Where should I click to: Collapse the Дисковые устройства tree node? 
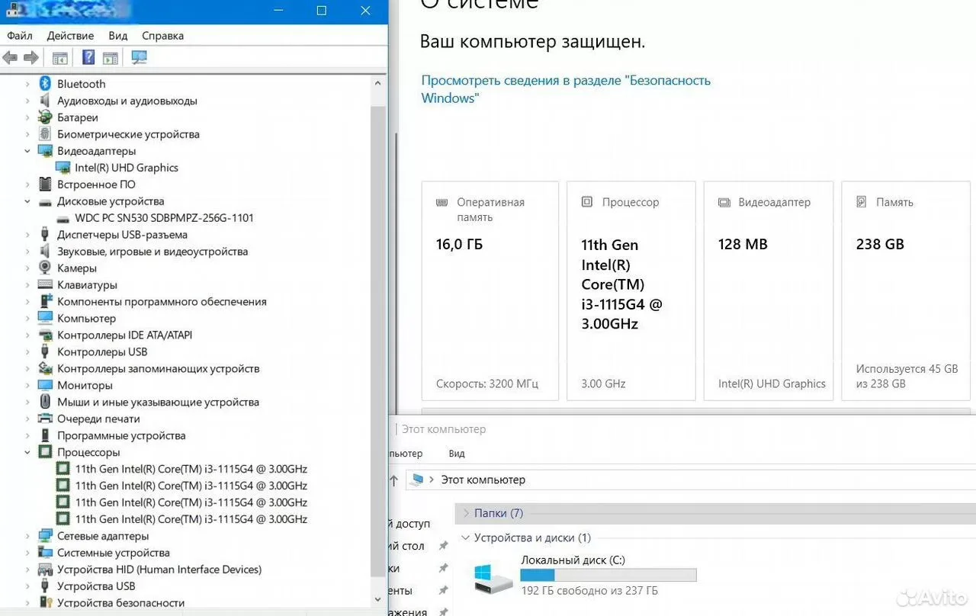27,201
